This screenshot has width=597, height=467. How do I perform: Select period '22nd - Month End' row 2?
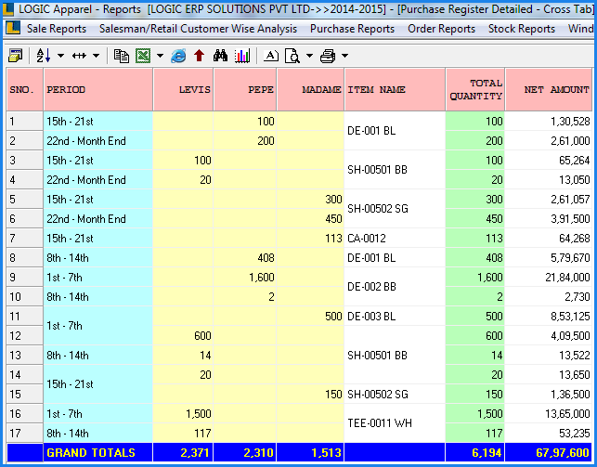coord(98,141)
